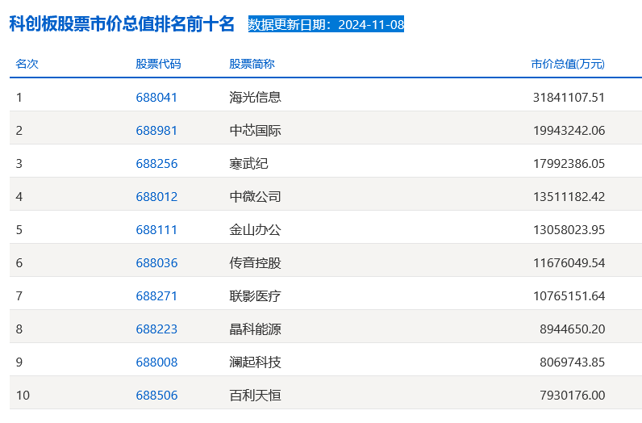
Task: Click the 市价总值(万元) column header
Action: pos(568,64)
